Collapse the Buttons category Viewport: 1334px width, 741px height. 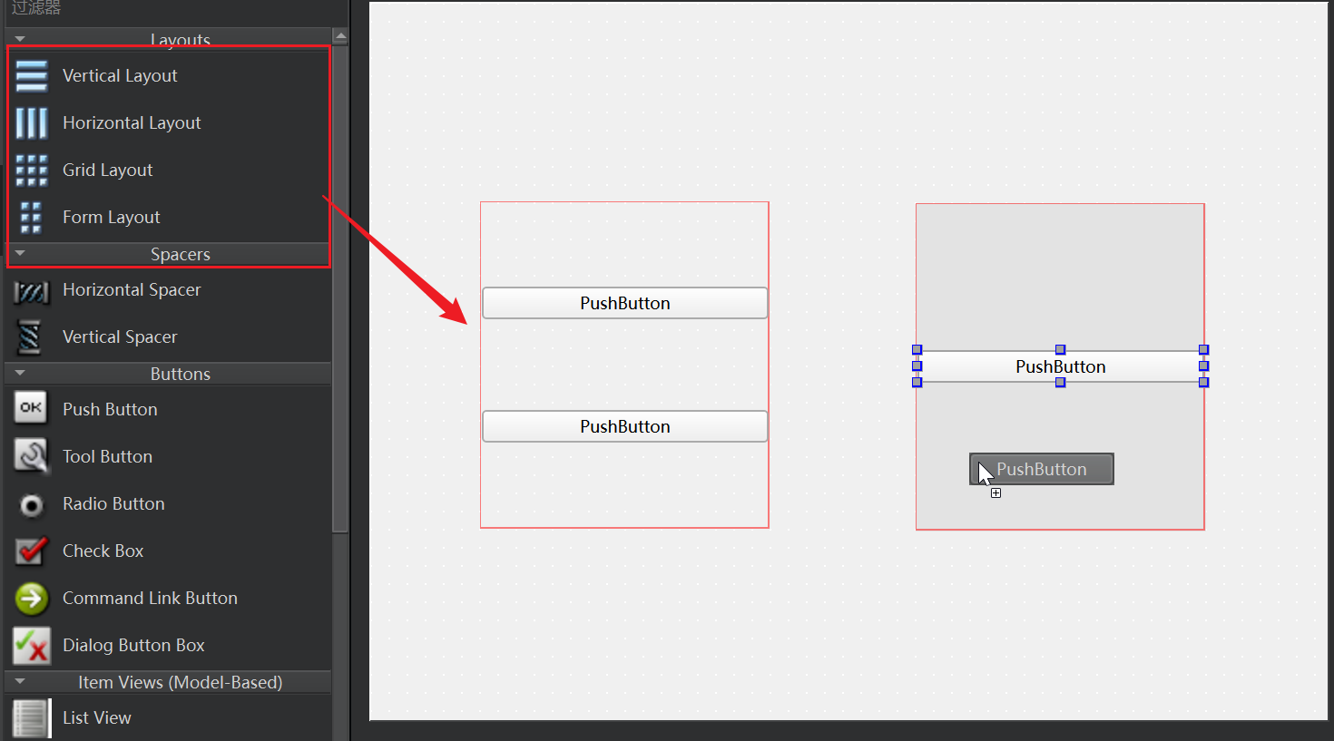[x=20, y=374]
